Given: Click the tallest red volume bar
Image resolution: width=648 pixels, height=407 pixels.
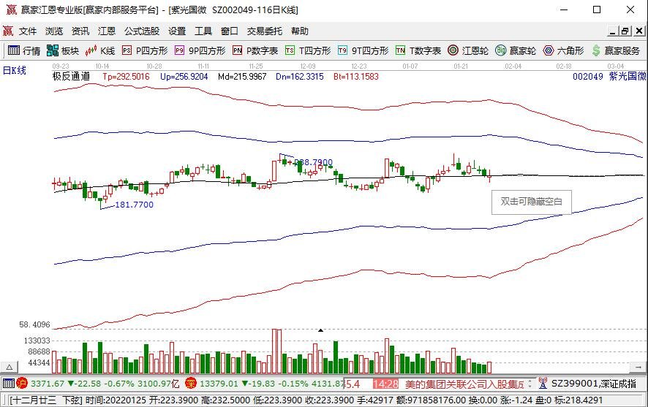Looking at the screenshot, I should coord(274,351).
